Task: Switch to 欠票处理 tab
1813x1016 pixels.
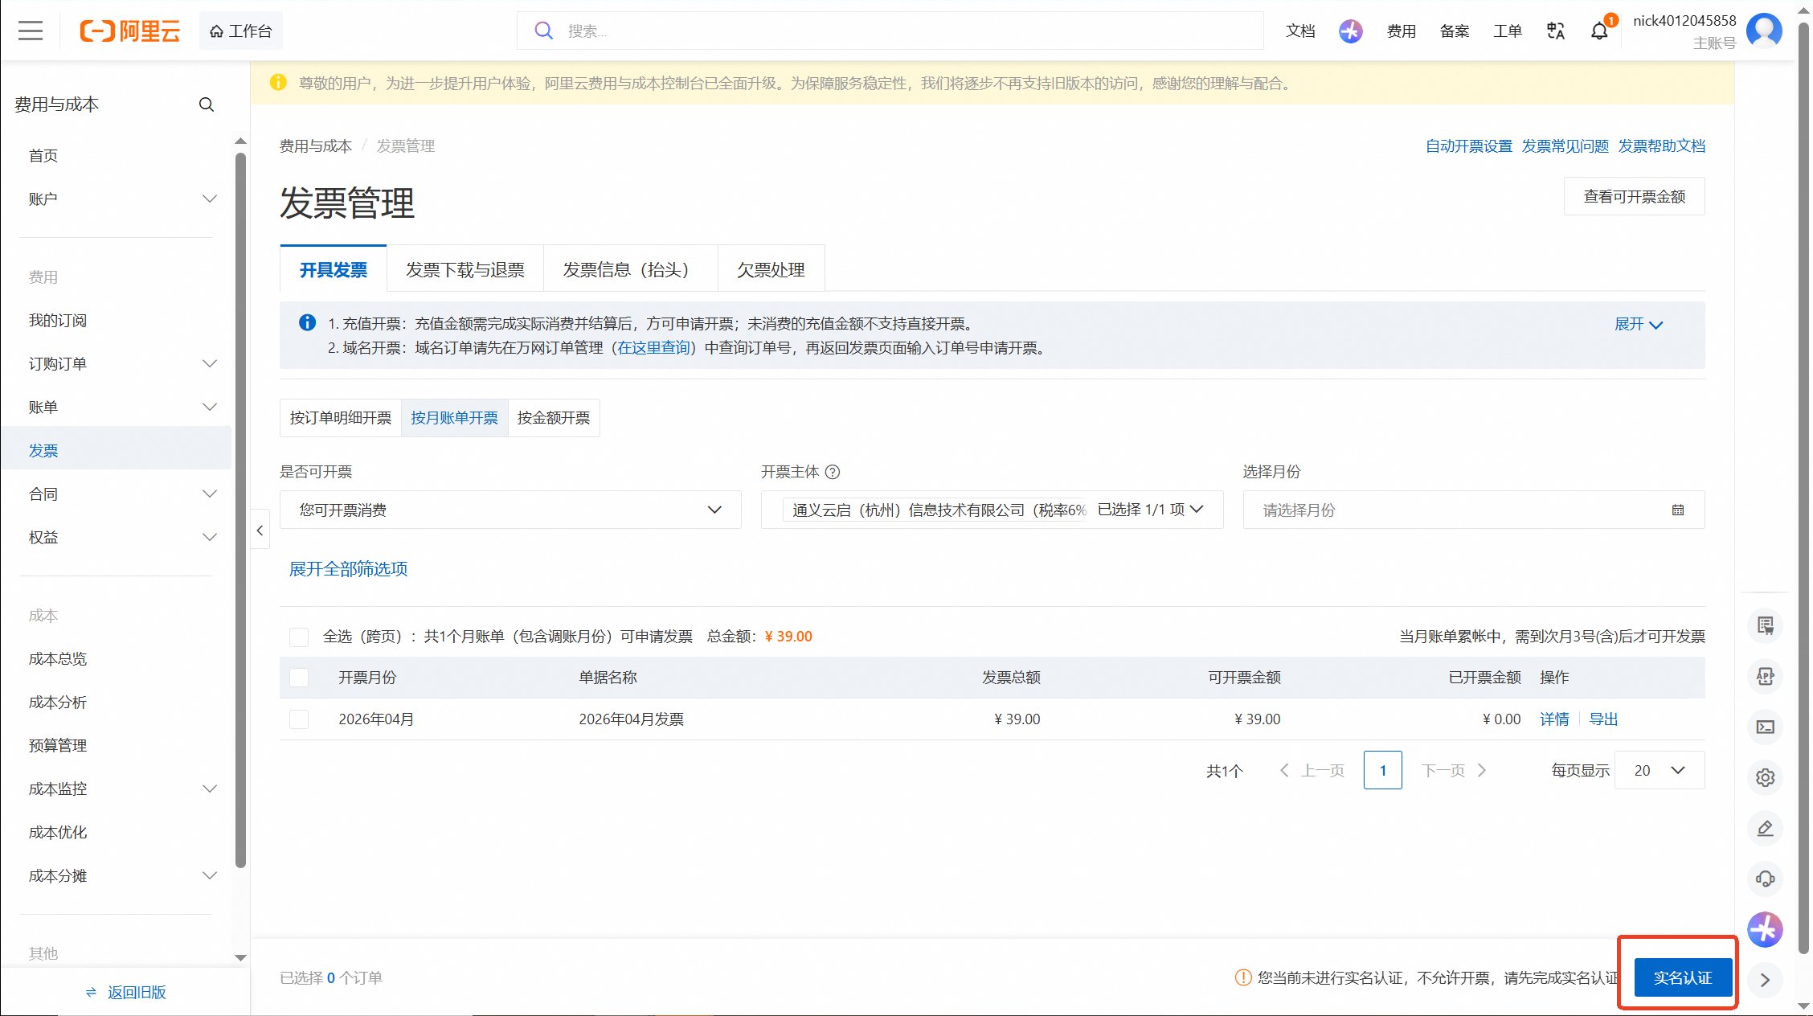Action: [x=771, y=269]
